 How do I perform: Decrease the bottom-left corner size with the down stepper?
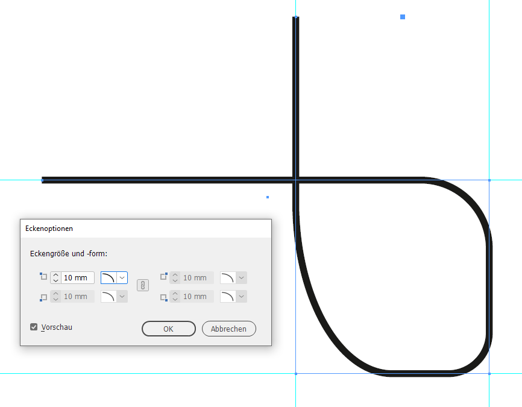[x=57, y=299]
